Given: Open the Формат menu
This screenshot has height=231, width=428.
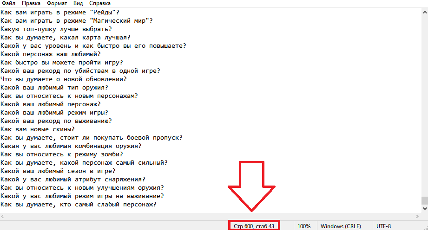Looking at the screenshot, I should tap(57, 3).
